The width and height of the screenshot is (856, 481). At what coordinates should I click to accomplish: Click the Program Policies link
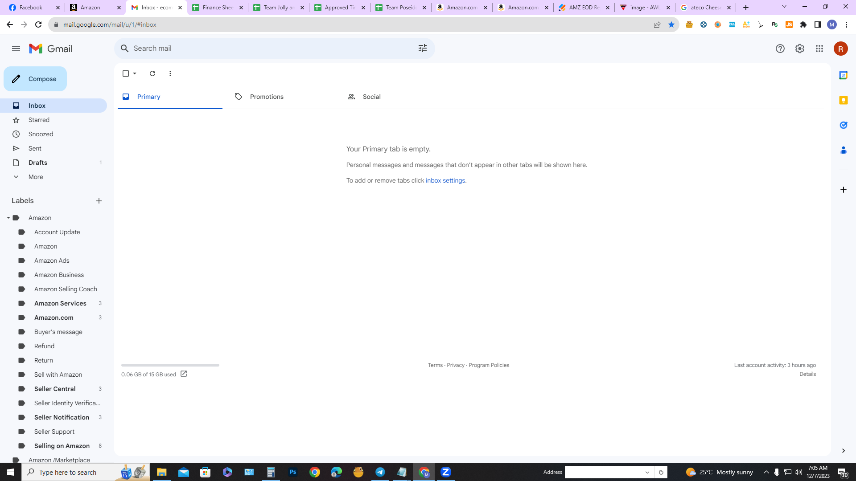pos(489,365)
